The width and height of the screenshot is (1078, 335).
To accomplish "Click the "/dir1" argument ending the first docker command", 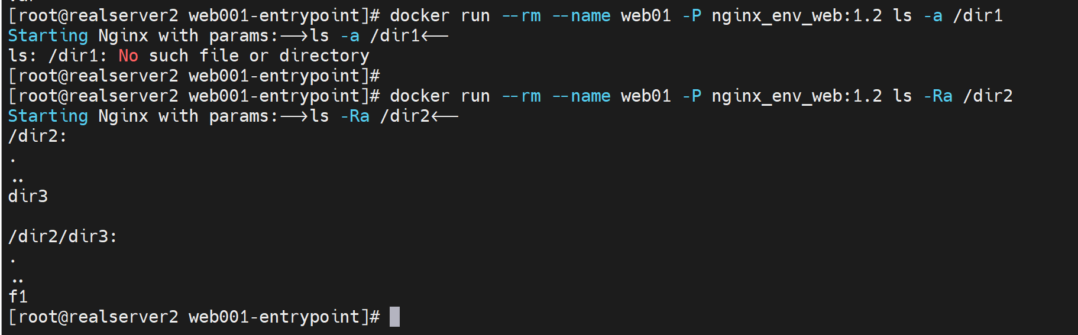I will coord(978,16).
